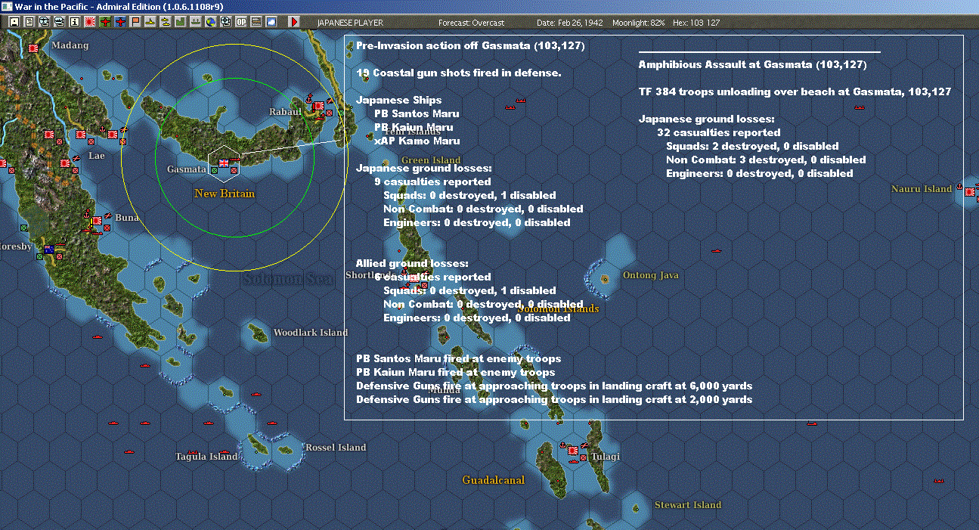Click the Rossel Island label
Viewport: 979px width, 530px height.
pyautogui.click(x=336, y=448)
